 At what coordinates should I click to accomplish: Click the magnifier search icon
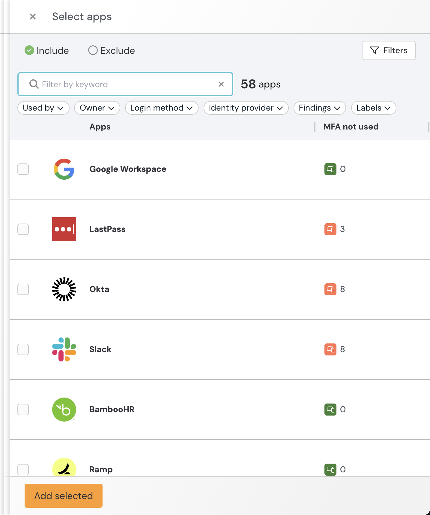click(x=34, y=84)
